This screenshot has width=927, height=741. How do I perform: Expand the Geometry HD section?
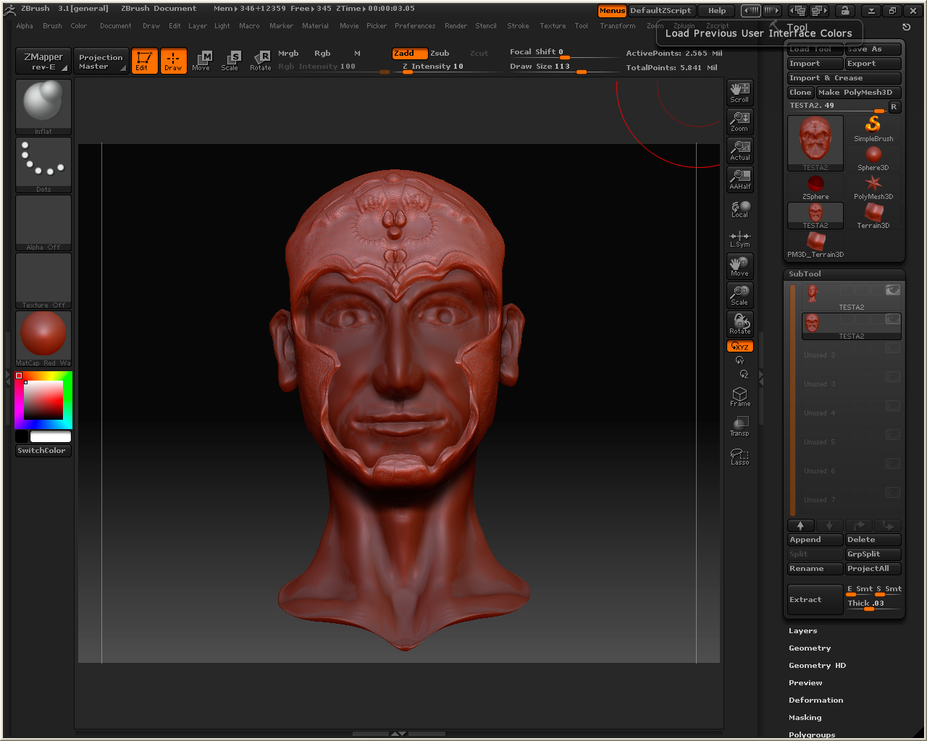tap(817, 666)
